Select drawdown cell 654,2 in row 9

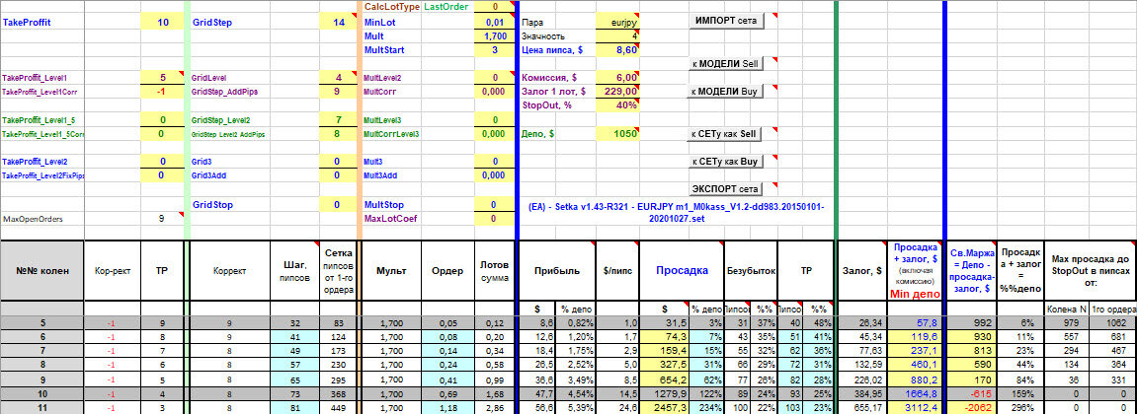tap(664, 379)
